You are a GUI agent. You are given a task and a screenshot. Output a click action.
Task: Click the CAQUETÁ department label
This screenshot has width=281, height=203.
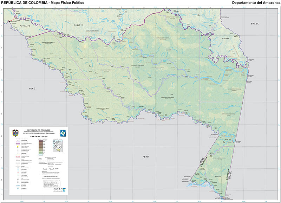[78, 25]
